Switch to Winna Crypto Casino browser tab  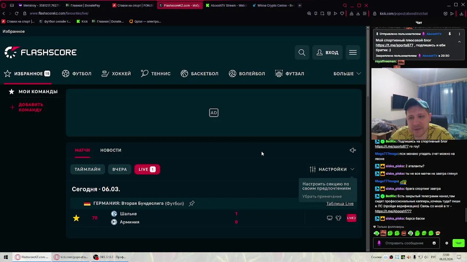(x=273, y=5)
